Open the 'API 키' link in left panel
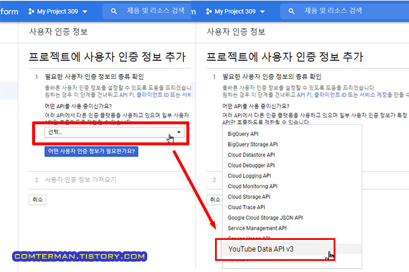409x272 pixels. [x=127, y=95]
